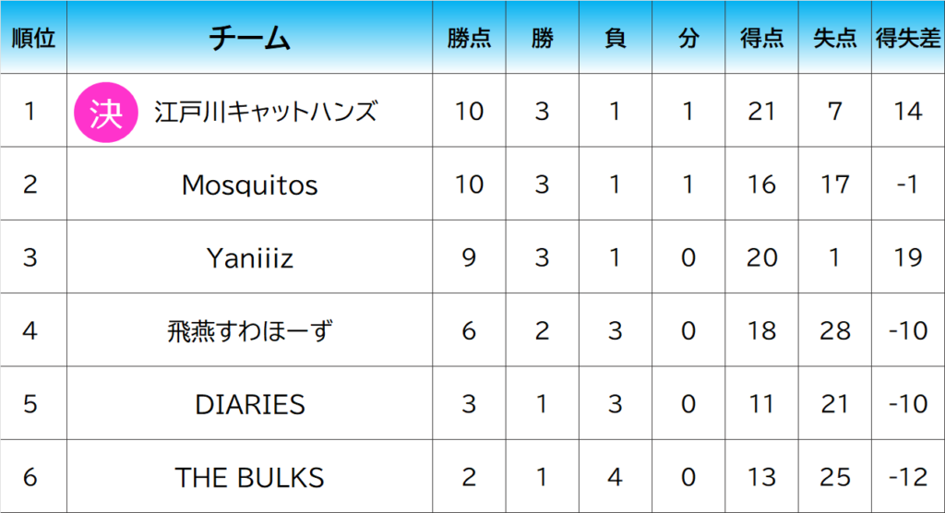Click the 得点 column header
945x513 pixels.
pyautogui.click(x=762, y=38)
